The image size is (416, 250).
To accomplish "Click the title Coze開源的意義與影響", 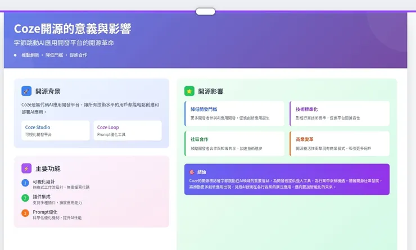I will (73, 29).
